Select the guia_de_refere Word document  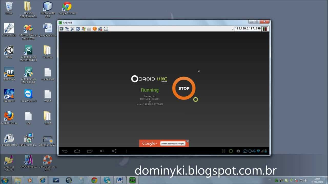click(48, 30)
